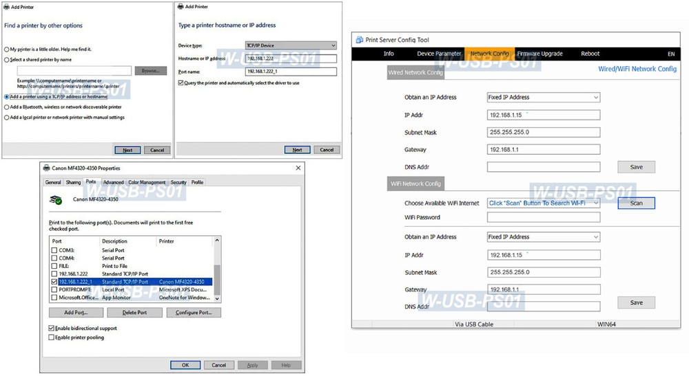Click wired DNS Addr field
The width and height of the screenshot is (689, 376).
coord(544,167)
